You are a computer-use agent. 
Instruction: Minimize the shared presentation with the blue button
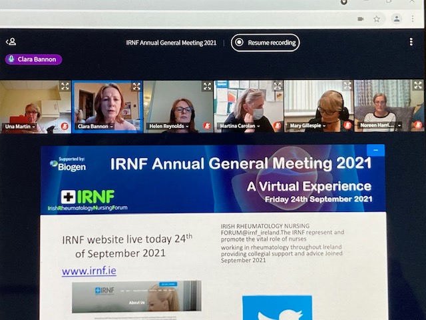pyautogui.click(x=375, y=150)
